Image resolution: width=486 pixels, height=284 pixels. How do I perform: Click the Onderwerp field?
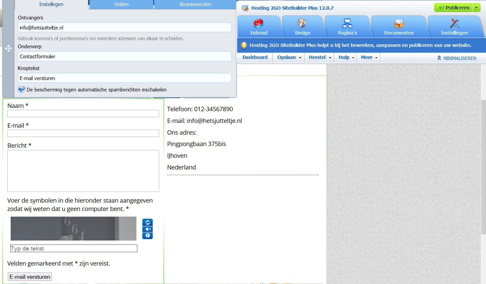tap(125, 56)
